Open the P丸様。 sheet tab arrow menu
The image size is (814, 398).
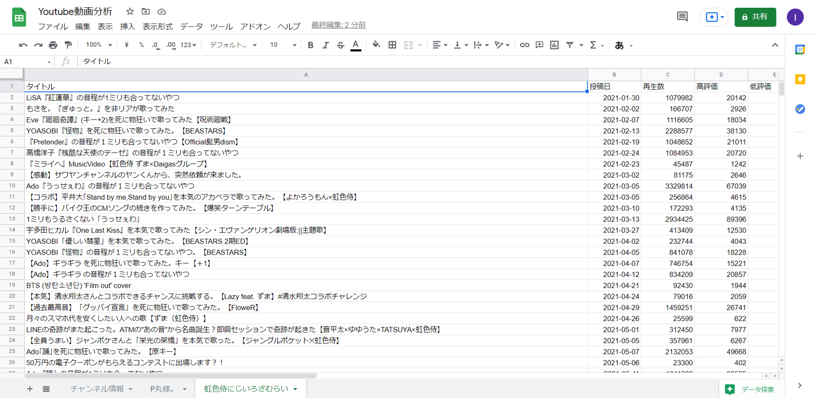click(x=185, y=389)
